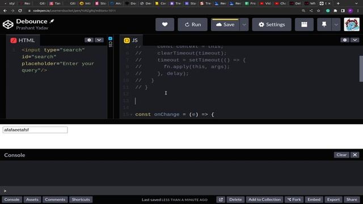Click the CodePen logo icon

click(x=8, y=24)
